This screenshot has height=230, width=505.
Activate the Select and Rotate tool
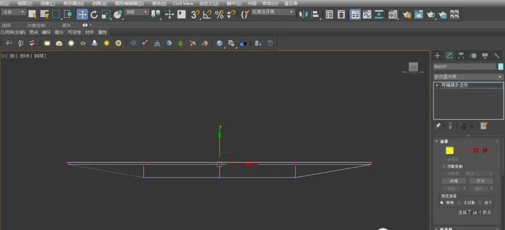(94, 14)
